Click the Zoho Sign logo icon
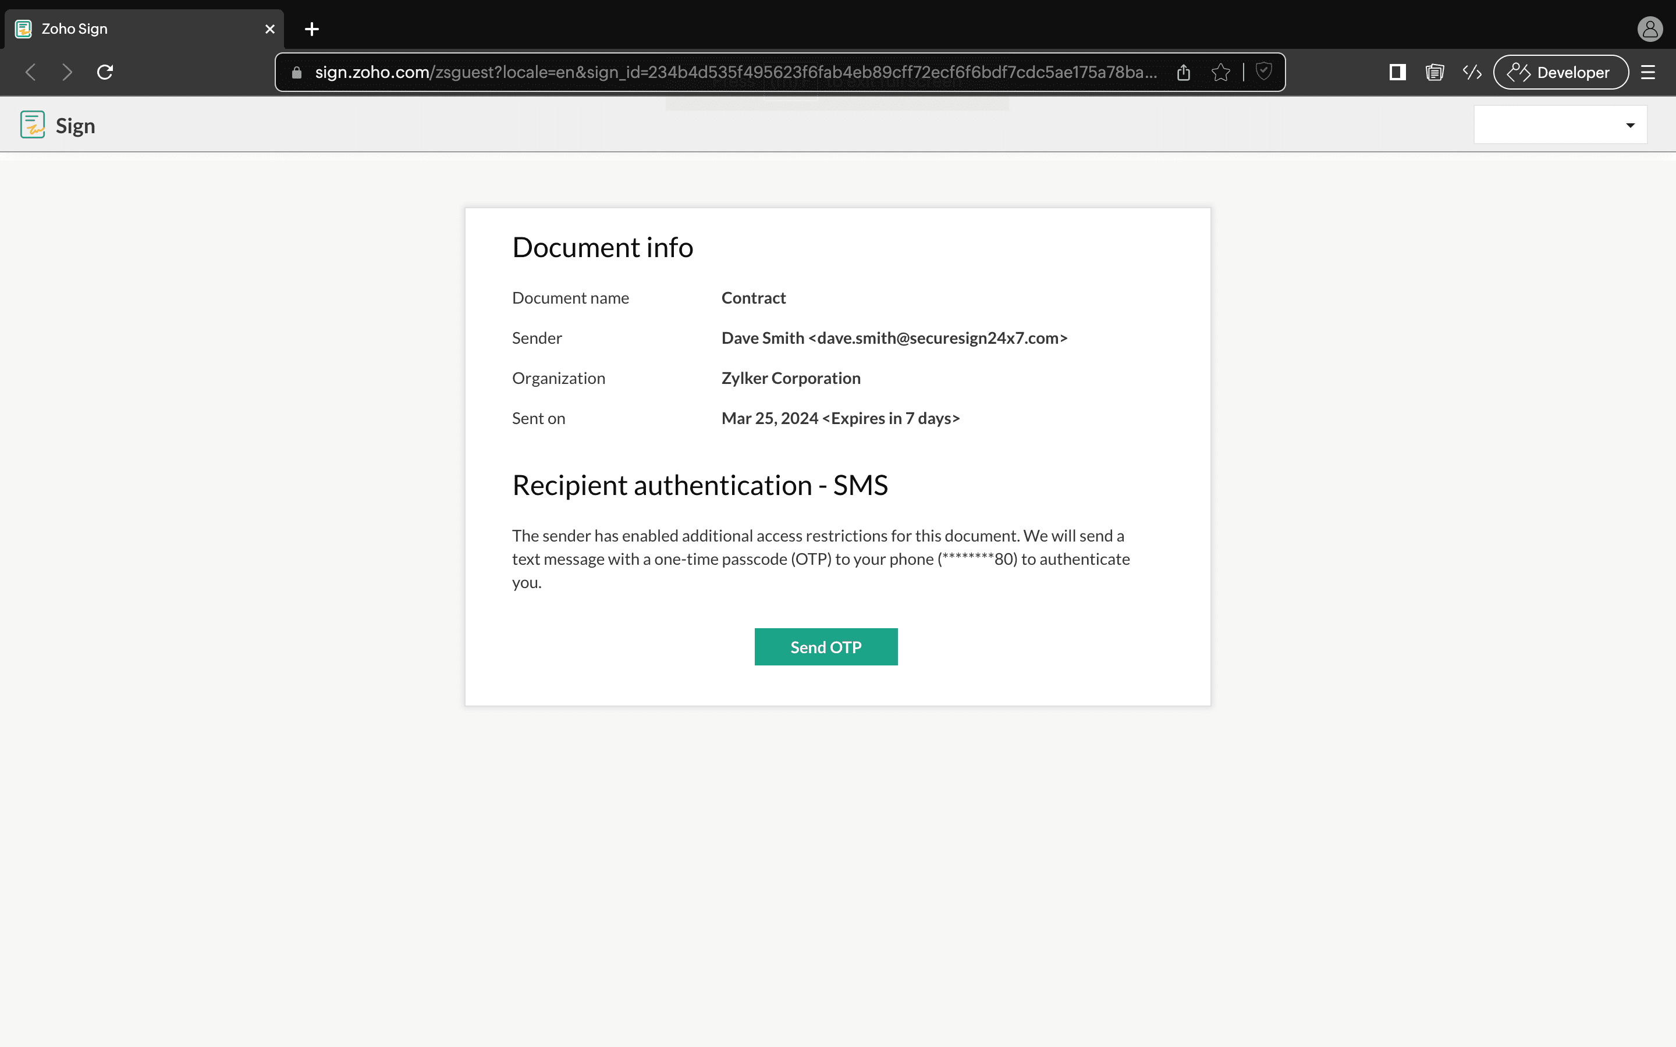This screenshot has width=1676, height=1047. (x=33, y=125)
